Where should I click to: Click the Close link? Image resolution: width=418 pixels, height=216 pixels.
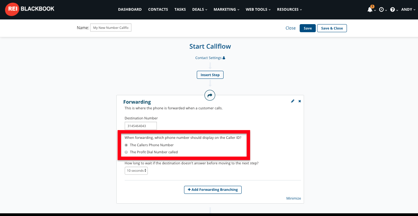291,28
